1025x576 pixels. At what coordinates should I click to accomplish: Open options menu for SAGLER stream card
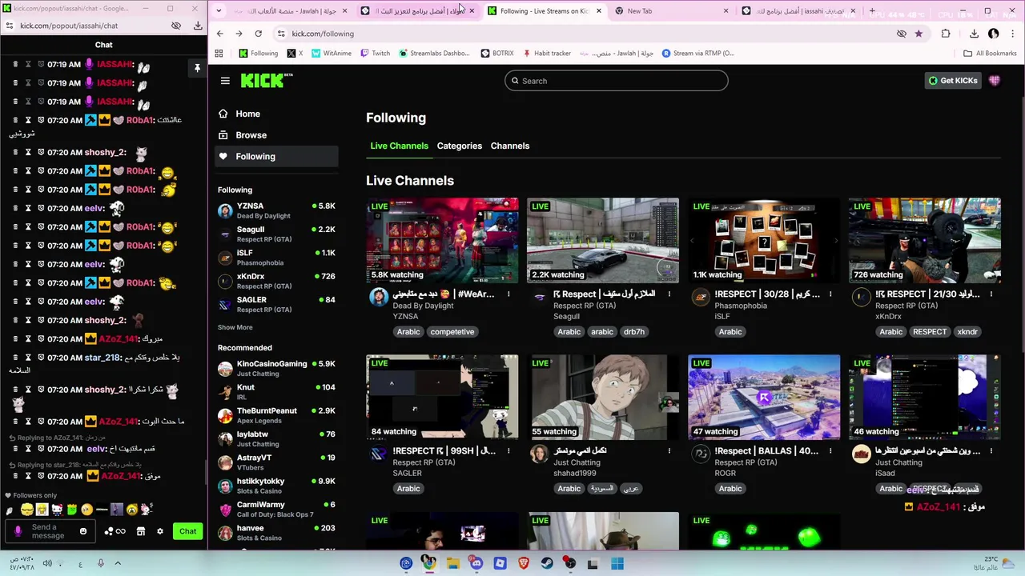pyautogui.click(x=508, y=451)
